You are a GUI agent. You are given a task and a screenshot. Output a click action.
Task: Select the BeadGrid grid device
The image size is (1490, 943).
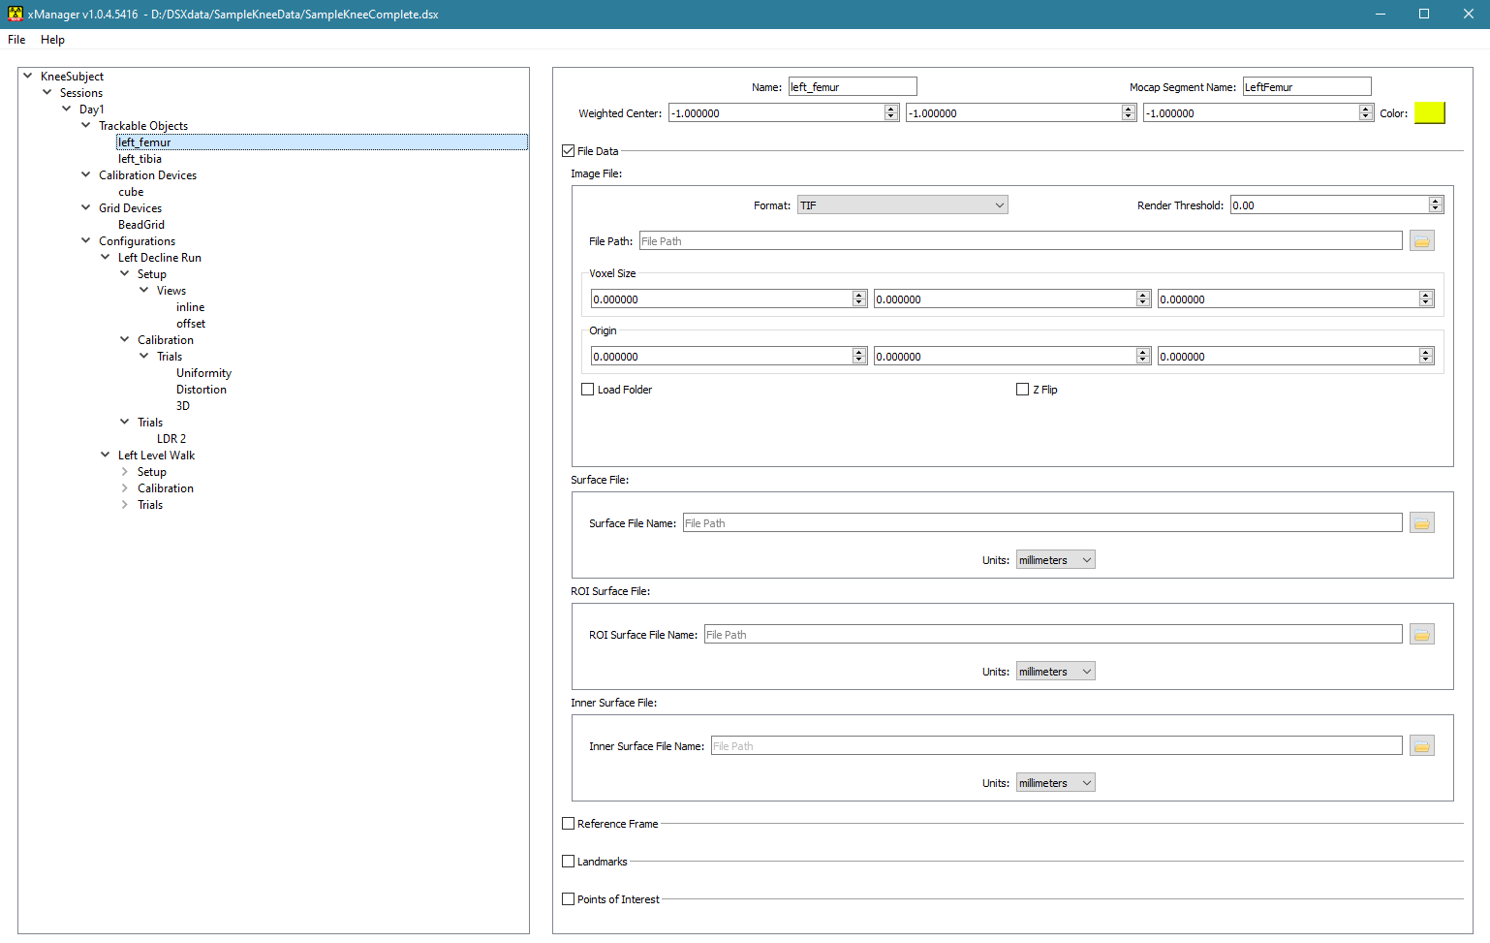[x=141, y=225]
